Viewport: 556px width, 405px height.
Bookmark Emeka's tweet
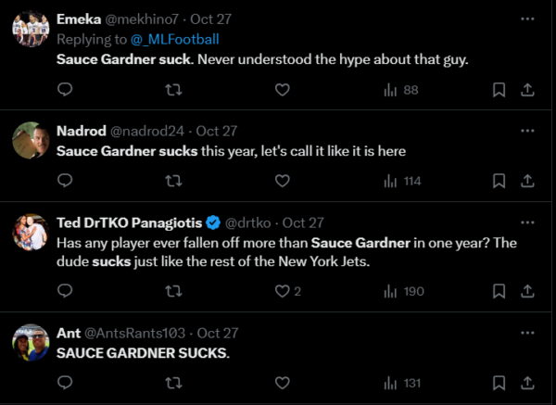click(499, 90)
